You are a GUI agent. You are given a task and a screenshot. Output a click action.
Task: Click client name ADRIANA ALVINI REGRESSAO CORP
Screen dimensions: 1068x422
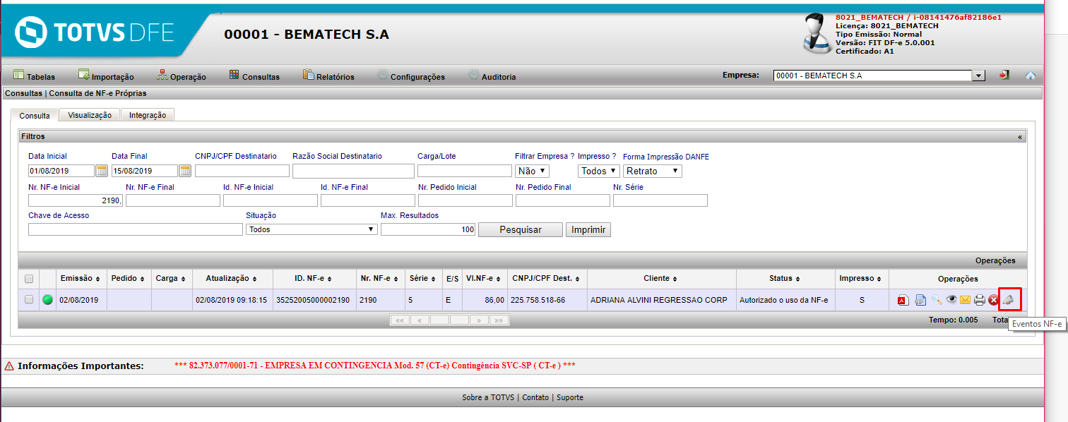coord(658,300)
